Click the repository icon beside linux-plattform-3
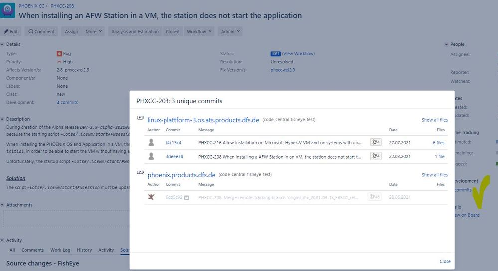Screen dimensions: 498x271 [140, 118]
